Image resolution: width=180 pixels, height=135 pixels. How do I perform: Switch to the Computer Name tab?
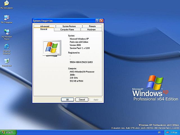click(x=67, y=30)
